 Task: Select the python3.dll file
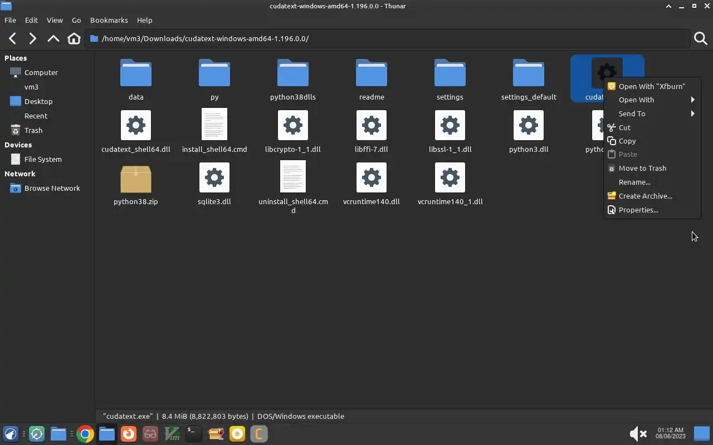point(529,131)
